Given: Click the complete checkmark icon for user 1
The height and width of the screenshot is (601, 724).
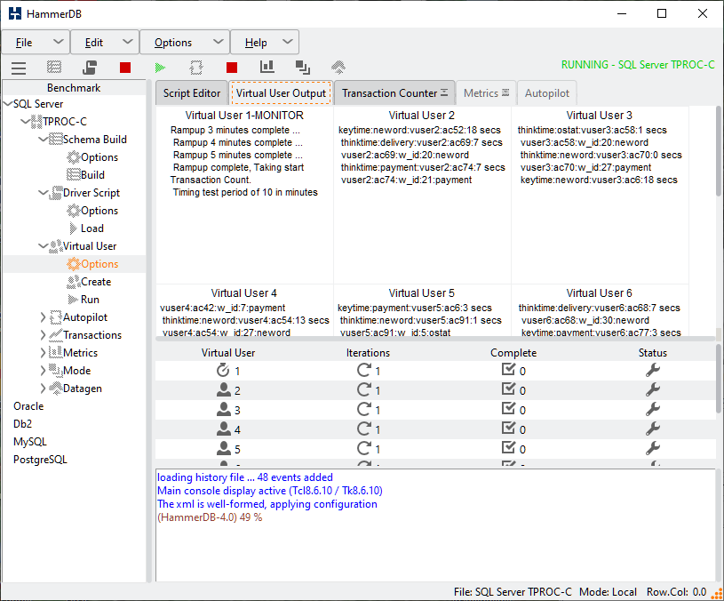Looking at the screenshot, I should click(x=508, y=370).
